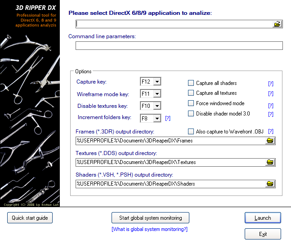
Task: Click Start global system monitoring button
Action: (150, 218)
